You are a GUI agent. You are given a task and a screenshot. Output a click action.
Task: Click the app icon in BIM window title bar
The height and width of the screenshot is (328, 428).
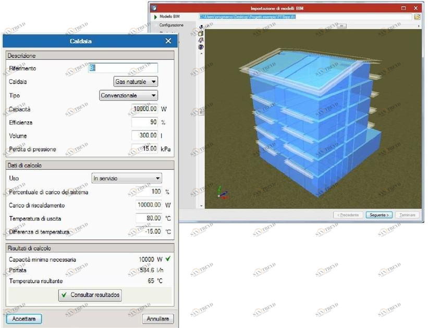click(154, 8)
